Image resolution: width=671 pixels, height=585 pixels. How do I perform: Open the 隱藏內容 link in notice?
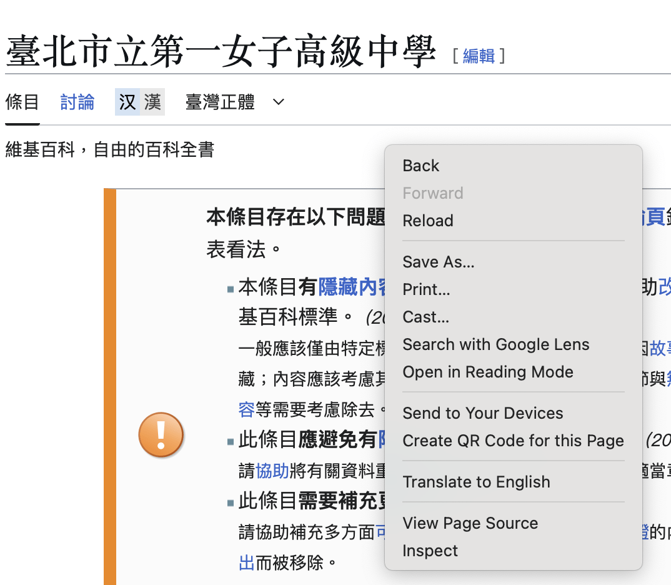click(x=352, y=287)
